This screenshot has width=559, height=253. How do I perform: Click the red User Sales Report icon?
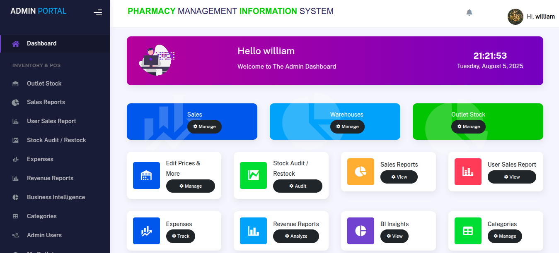(x=468, y=172)
